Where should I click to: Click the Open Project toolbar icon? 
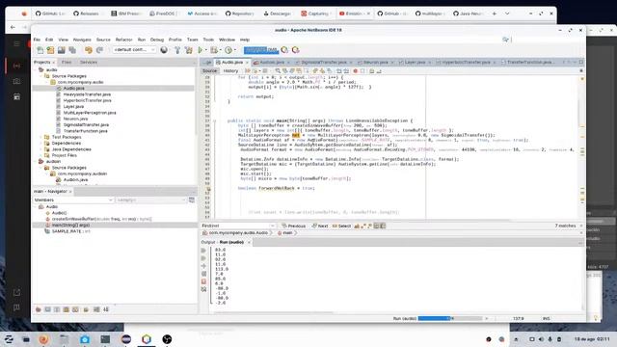click(62, 50)
